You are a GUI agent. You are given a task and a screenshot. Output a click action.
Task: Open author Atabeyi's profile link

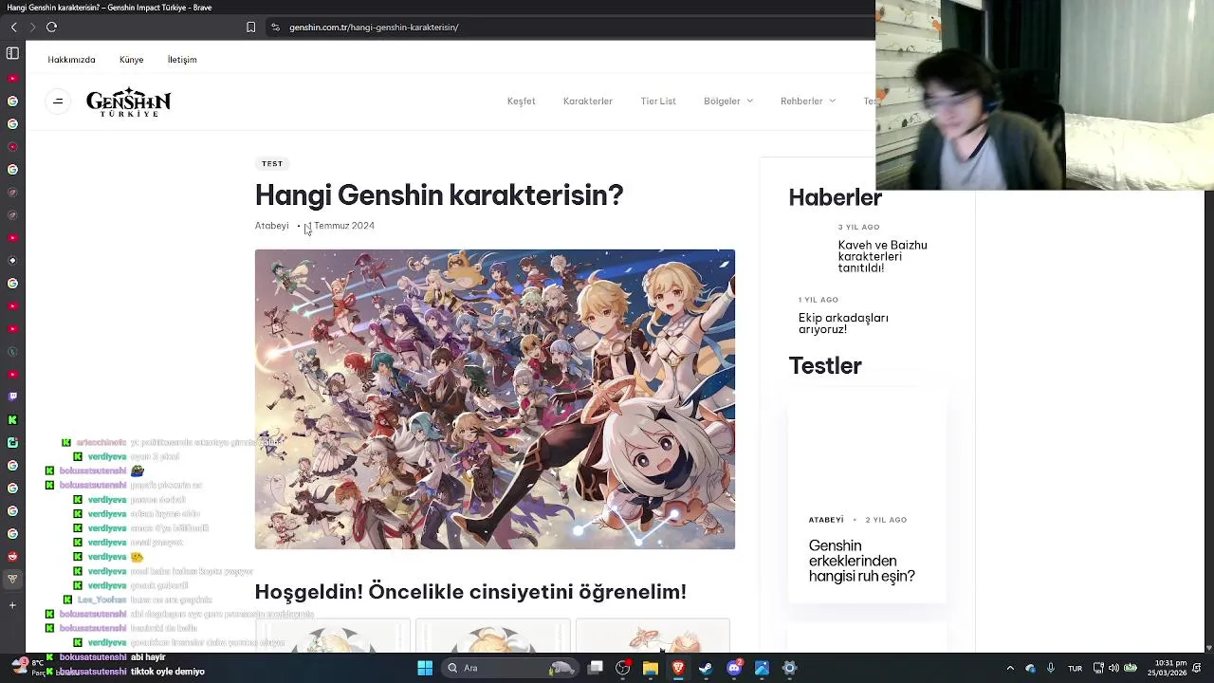click(x=271, y=226)
